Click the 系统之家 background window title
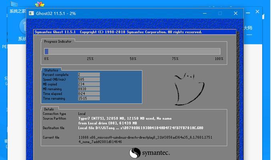The height and width of the screenshot is (160, 271). pos(18,11)
